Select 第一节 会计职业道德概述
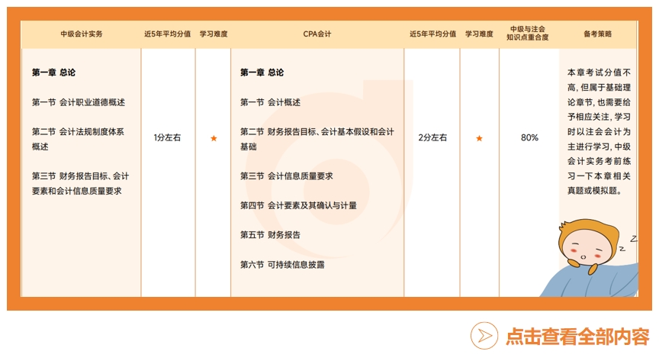 coord(78,102)
